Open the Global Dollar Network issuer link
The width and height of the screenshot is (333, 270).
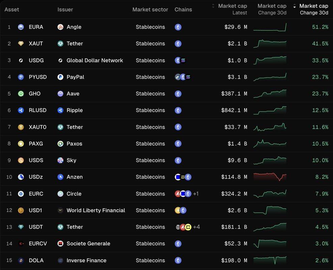click(x=94, y=60)
